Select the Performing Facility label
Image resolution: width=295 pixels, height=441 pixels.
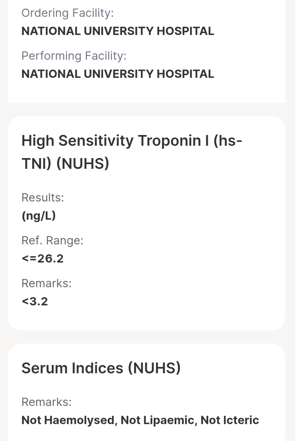74,56
